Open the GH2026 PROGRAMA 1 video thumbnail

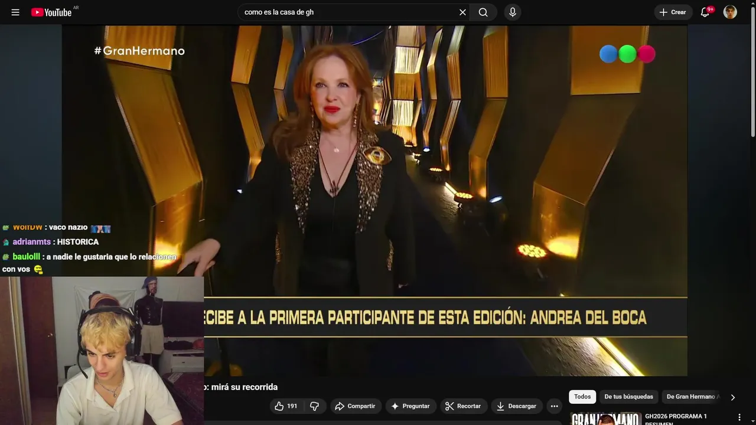pos(605,419)
